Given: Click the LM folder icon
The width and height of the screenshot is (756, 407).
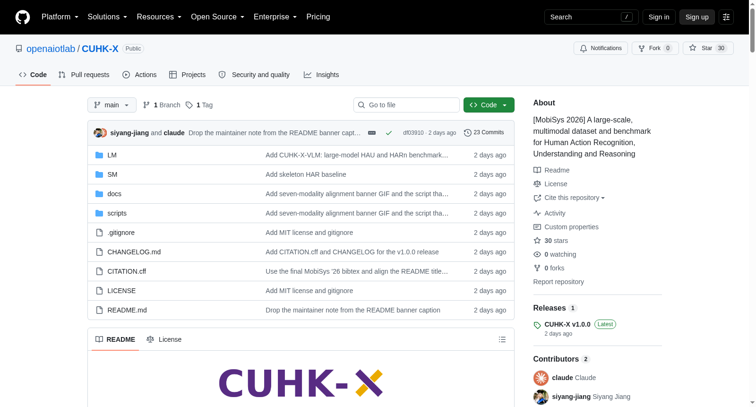Looking at the screenshot, I should (x=99, y=155).
